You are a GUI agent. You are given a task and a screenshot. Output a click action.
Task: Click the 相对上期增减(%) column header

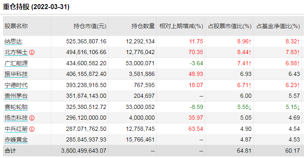[x=181, y=26]
